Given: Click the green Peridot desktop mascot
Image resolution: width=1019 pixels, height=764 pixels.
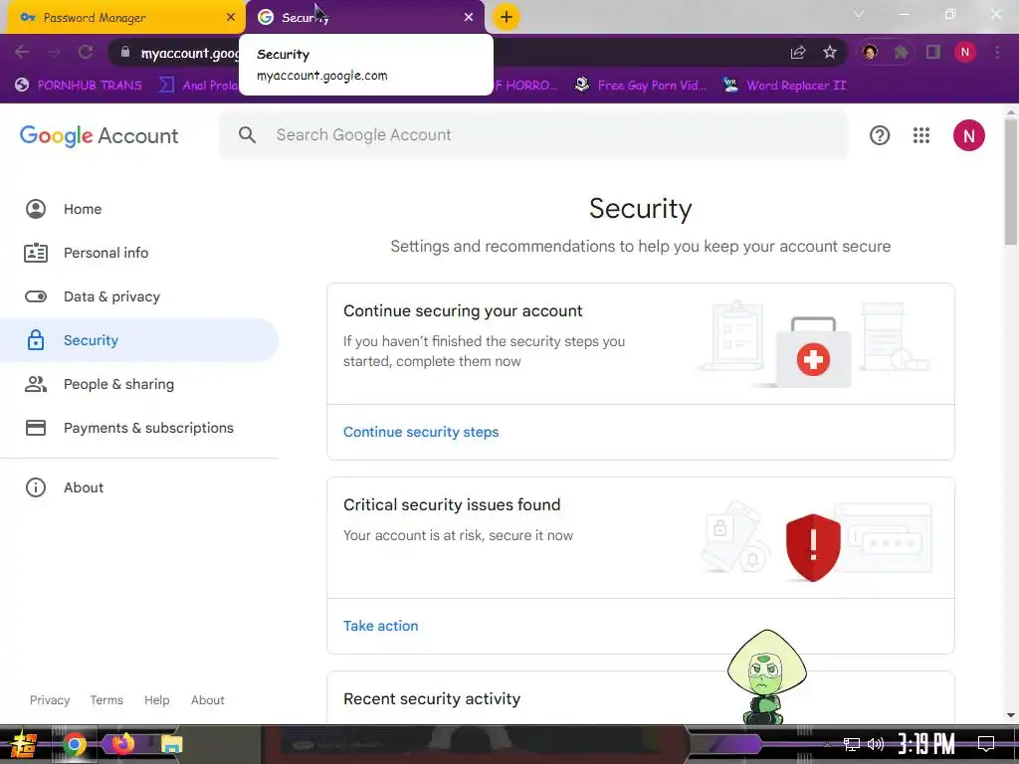Looking at the screenshot, I should coord(767,676).
